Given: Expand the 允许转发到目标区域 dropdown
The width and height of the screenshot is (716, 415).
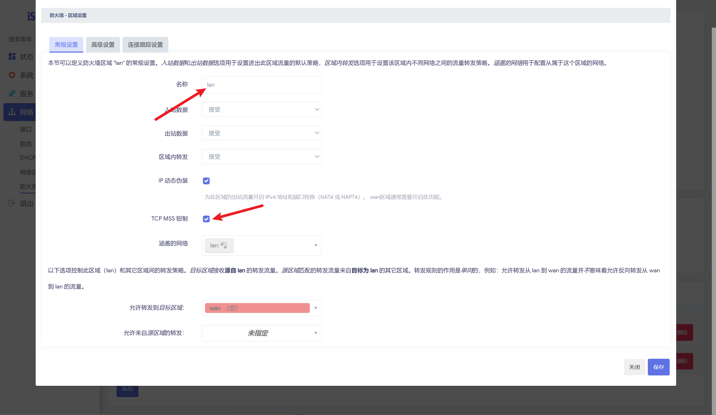Looking at the screenshot, I should [315, 308].
